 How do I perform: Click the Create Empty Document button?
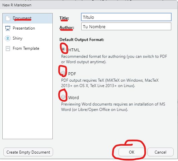pos(28,152)
